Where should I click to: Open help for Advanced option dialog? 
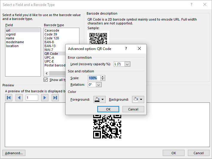[126, 49]
